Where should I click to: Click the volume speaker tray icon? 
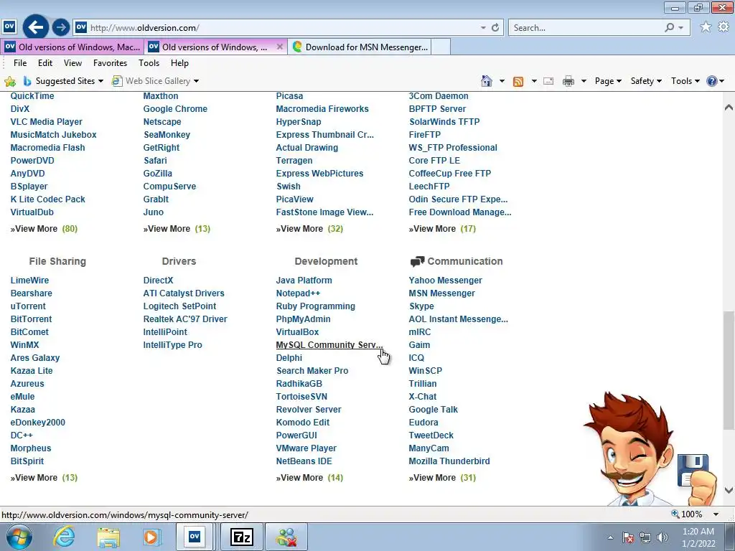click(663, 537)
